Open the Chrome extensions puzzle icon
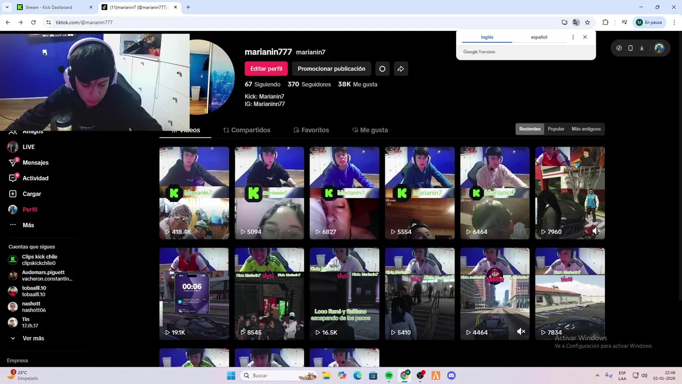The height and width of the screenshot is (384, 682). click(605, 22)
